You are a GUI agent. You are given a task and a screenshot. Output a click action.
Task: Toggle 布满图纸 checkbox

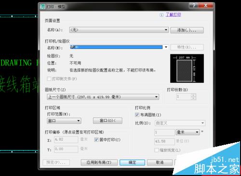tap(137, 115)
